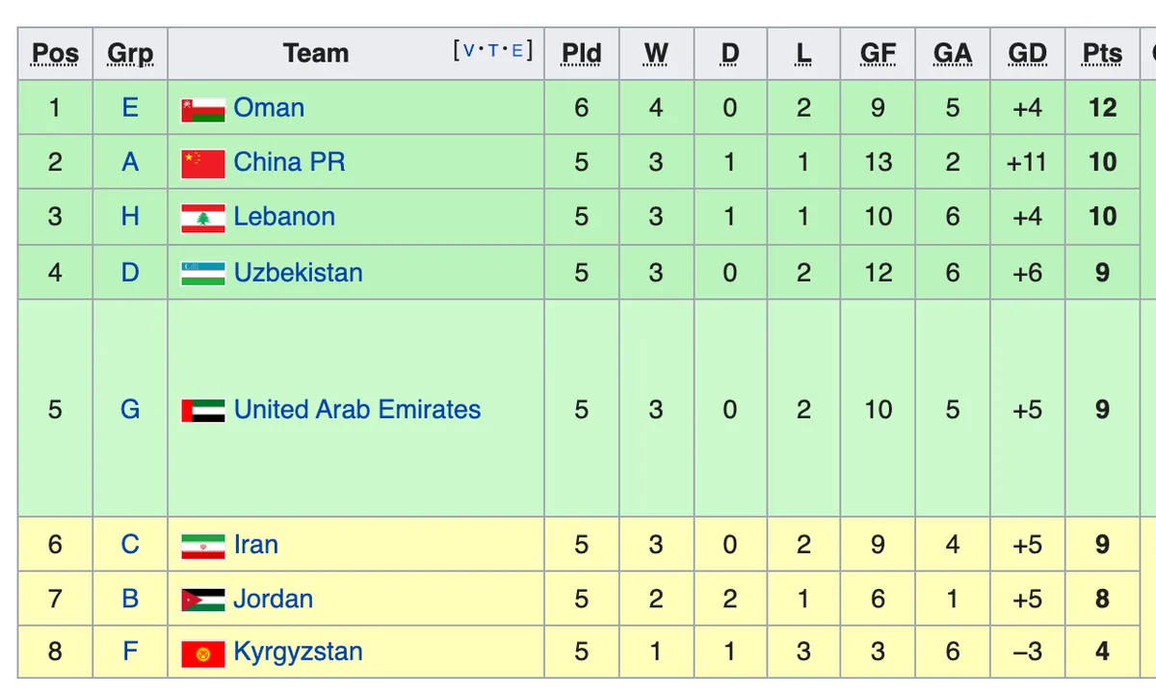Follow the Group A link

coord(130,162)
